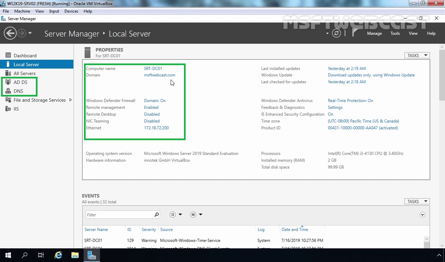
Task: Open the events list criteria dropdown
Action: click(176, 215)
